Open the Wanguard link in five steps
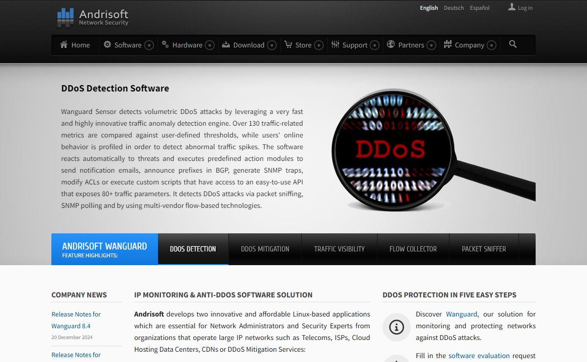The width and height of the screenshot is (587, 362). [462, 314]
